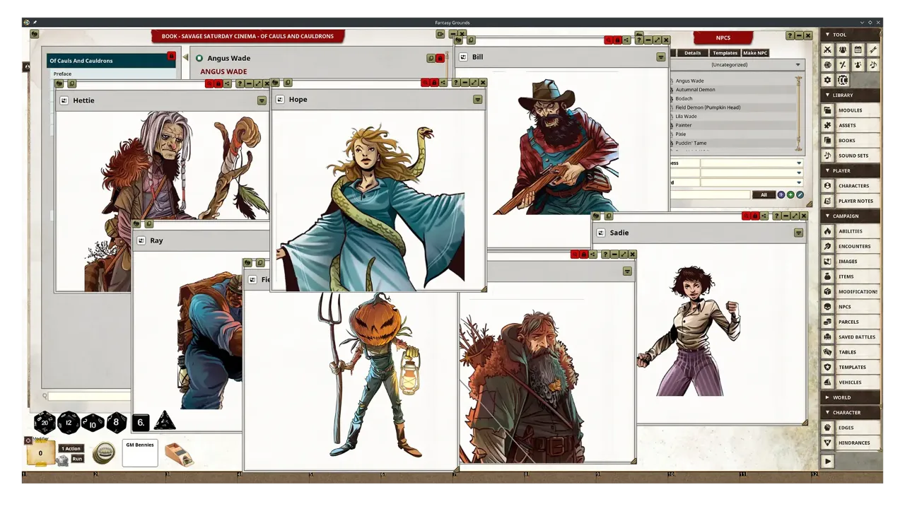Click the 1 Action button
905x509 pixels.
point(71,449)
